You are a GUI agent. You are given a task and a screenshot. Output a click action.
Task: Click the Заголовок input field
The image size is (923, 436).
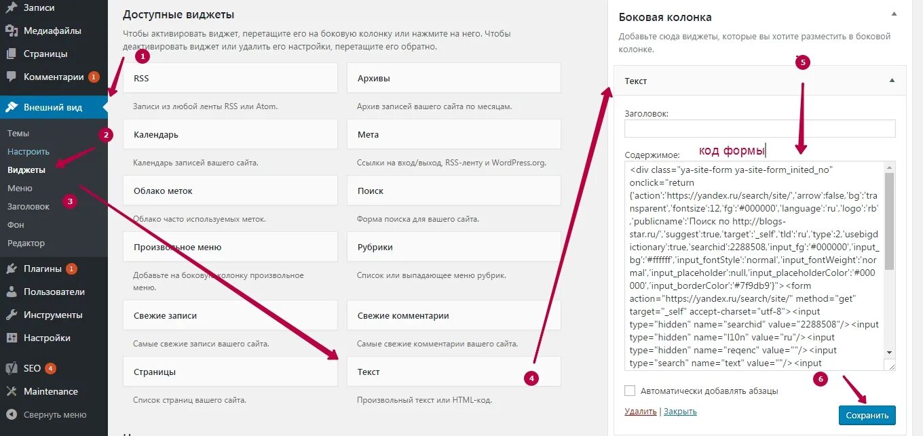pyautogui.click(x=759, y=129)
